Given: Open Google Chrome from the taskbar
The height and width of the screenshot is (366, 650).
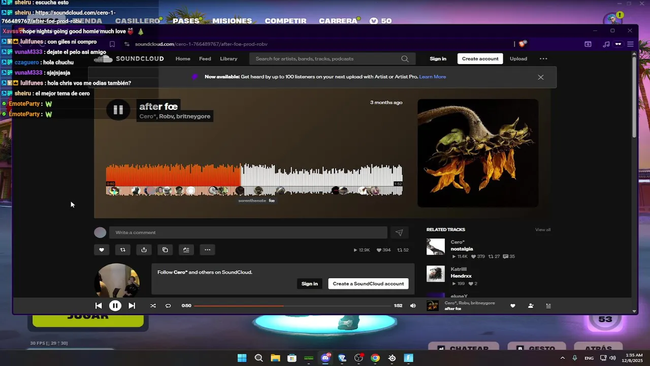Looking at the screenshot, I should [375, 358].
